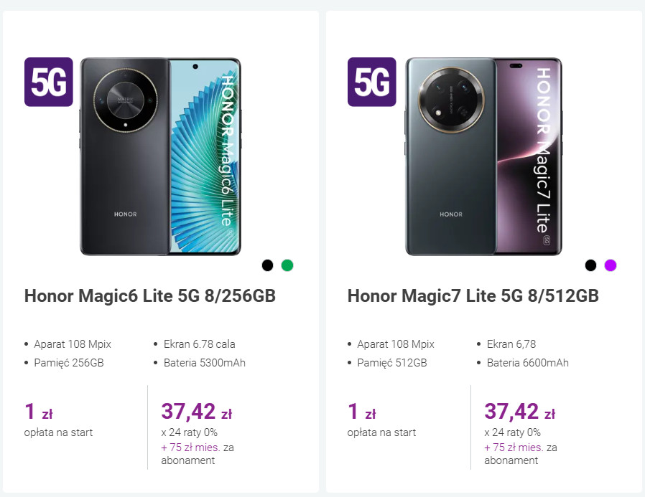The width and height of the screenshot is (645, 497).
Task: Click the 5G badge on Magic6 Lite
Action: [49, 82]
